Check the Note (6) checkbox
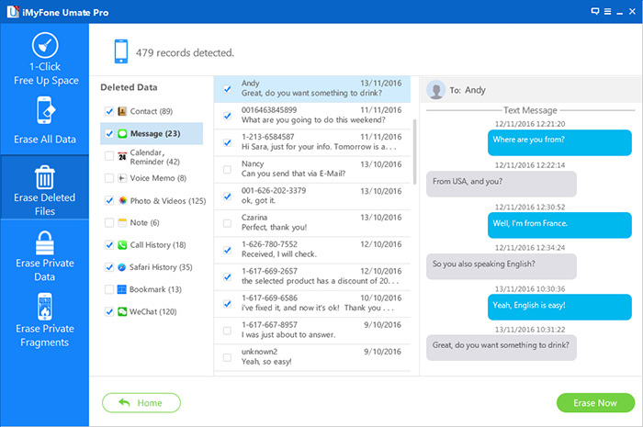 [x=109, y=222]
